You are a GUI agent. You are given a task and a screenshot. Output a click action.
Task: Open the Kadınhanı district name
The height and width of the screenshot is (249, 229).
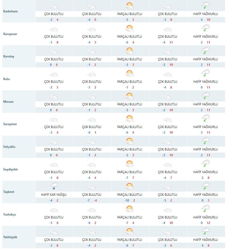click(x=11, y=11)
